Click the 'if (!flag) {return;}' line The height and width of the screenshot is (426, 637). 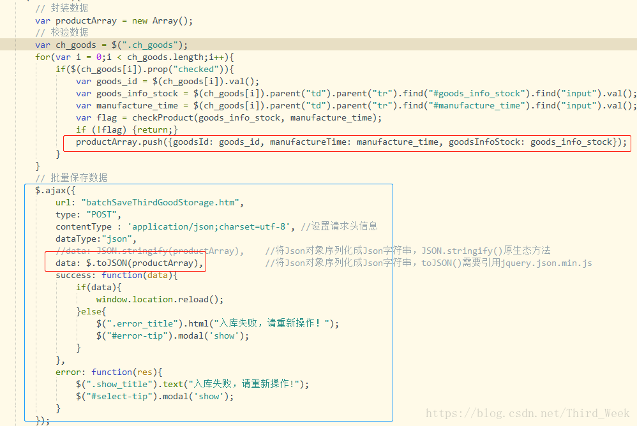click(127, 130)
